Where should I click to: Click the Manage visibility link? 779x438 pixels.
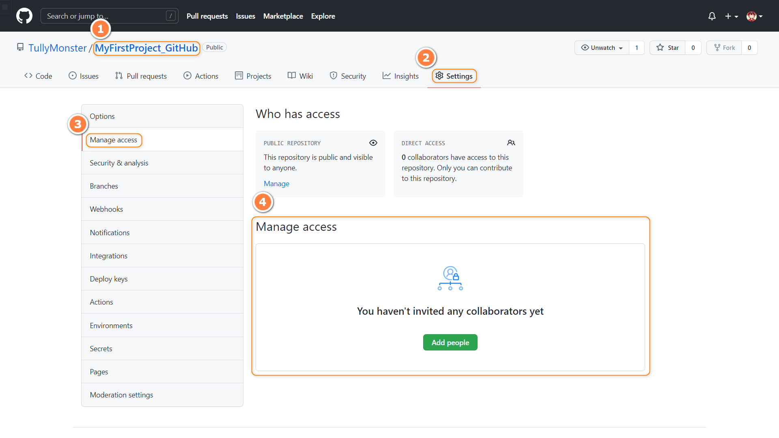coord(276,183)
